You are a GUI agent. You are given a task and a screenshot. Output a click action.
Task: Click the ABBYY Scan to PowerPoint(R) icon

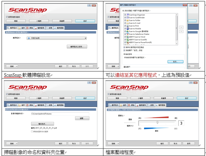pyautogui.click(x=128, y=42)
